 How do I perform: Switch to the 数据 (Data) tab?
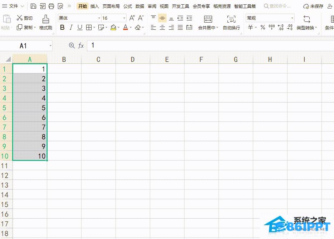pos(140,6)
